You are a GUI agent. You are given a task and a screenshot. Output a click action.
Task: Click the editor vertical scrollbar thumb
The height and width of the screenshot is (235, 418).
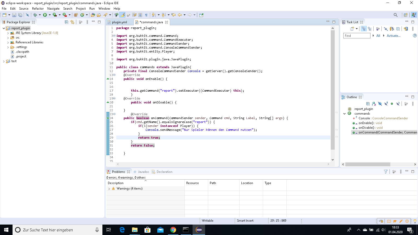pos(333,90)
